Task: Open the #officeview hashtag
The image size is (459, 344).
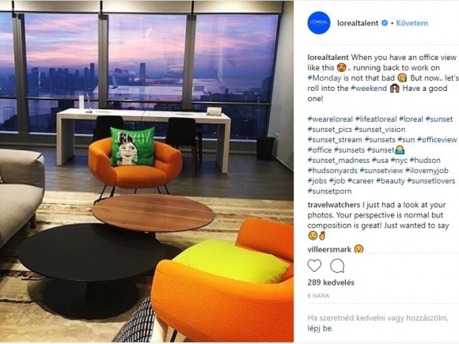Action: tap(437, 140)
